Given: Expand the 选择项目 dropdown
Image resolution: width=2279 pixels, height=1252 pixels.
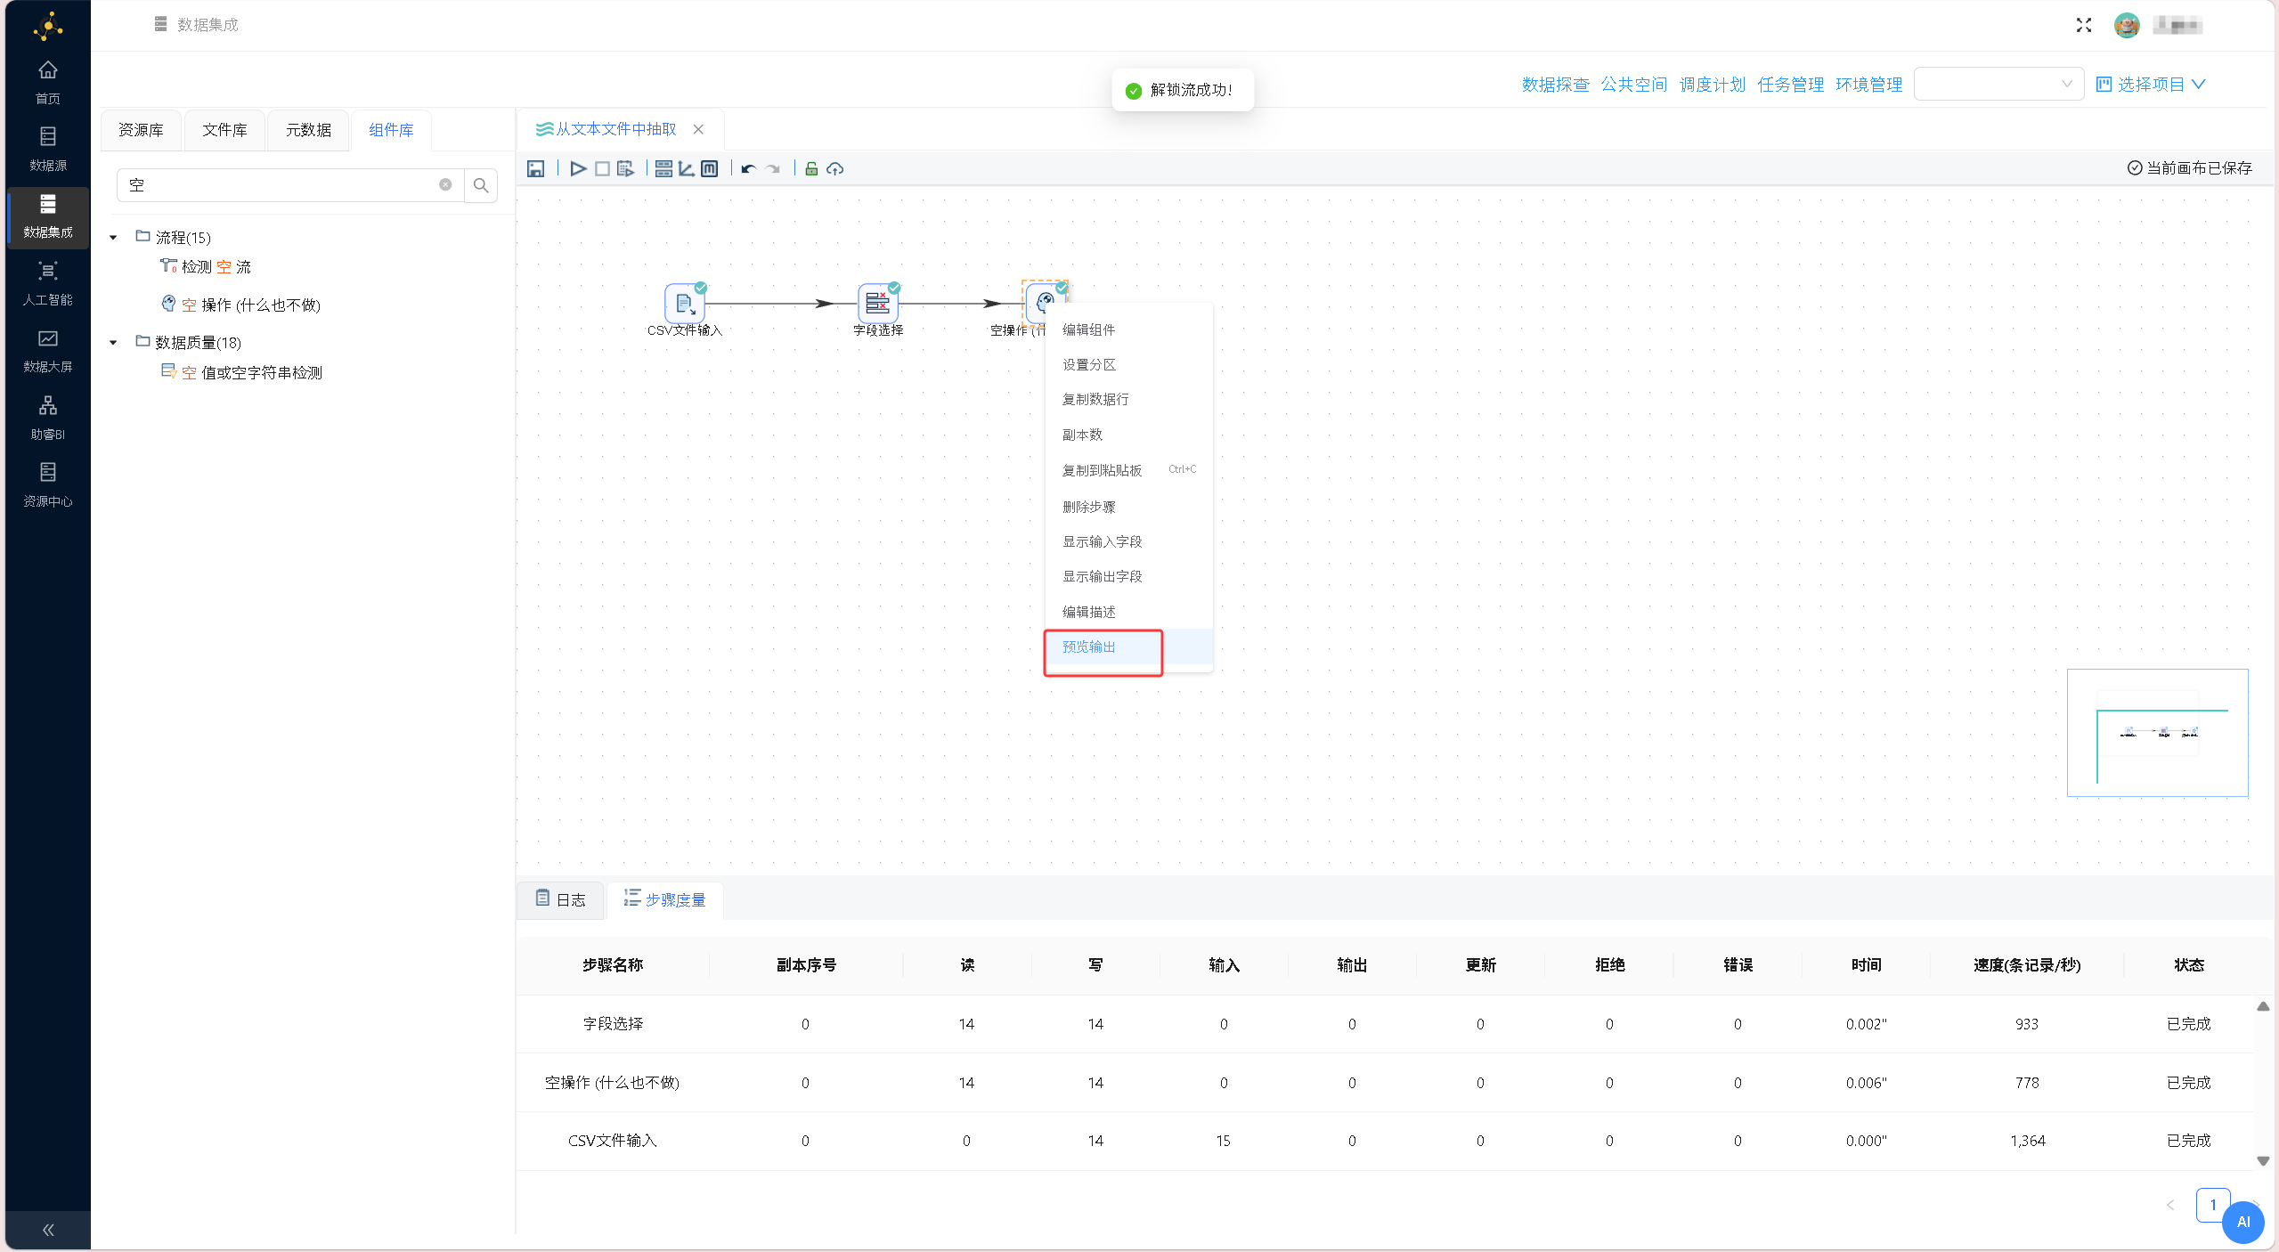Looking at the screenshot, I should pyautogui.click(x=2150, y=84).
